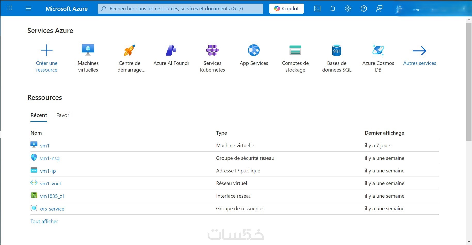The height and width of the screenshot is (245, 472).
Task: Open the ors_service resource group link
Action: pyautogui.click(x=52, y=209)
